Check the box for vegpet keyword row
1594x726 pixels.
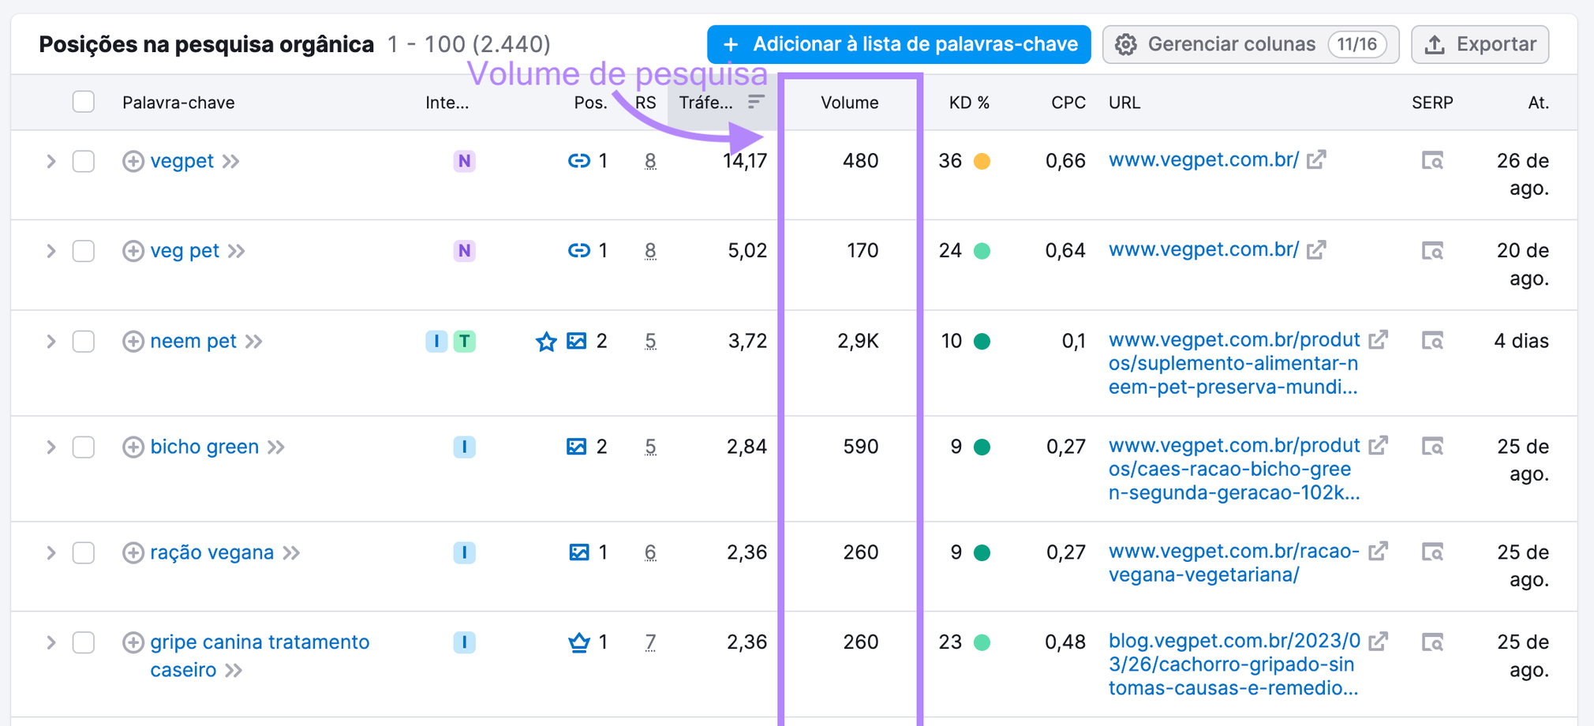click(x=84, y=162)
